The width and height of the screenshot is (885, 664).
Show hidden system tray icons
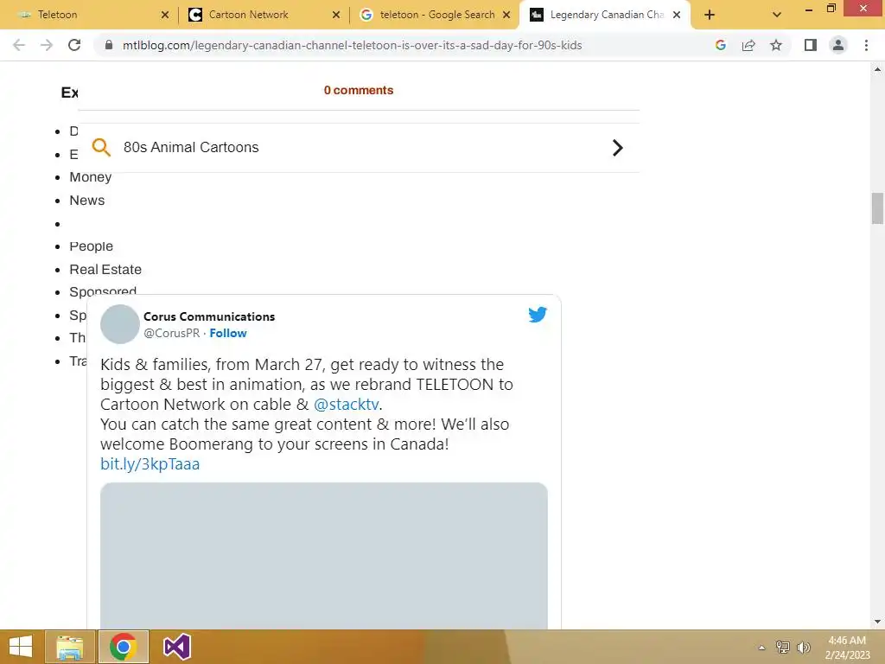point(761,648)
